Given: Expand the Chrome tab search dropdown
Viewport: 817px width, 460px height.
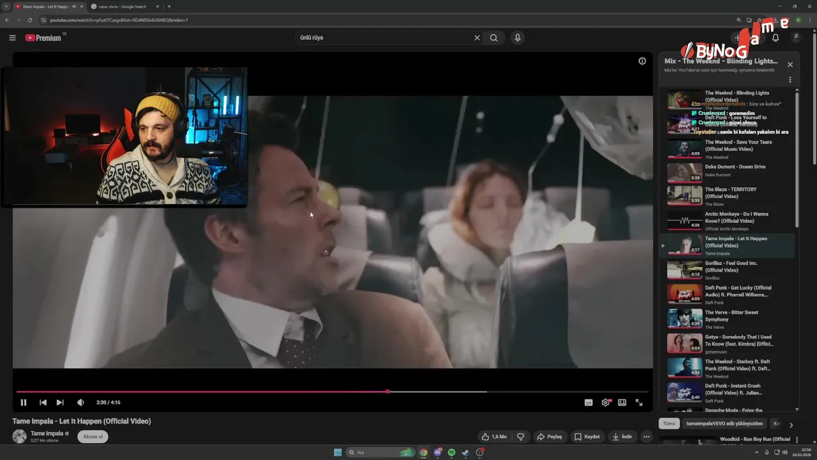Looking at the screenshot, I should 6,6.
